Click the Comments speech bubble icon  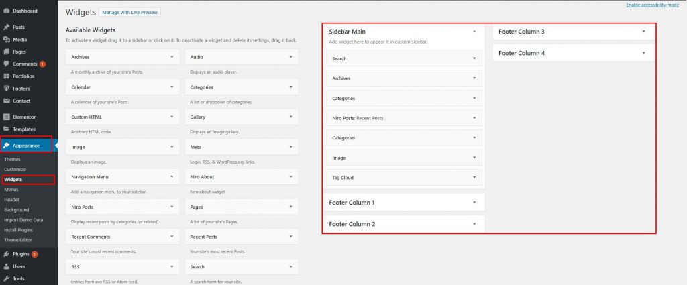[x=6, y=64]
